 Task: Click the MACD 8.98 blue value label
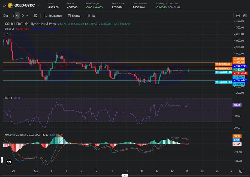coord(236,140)
